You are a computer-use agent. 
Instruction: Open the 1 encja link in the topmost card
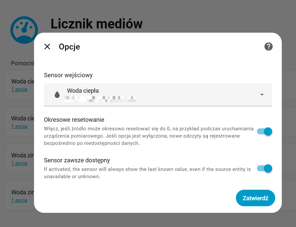(19, 89)
